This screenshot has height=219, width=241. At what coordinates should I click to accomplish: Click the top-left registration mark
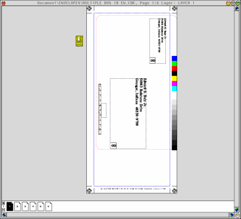89,8
